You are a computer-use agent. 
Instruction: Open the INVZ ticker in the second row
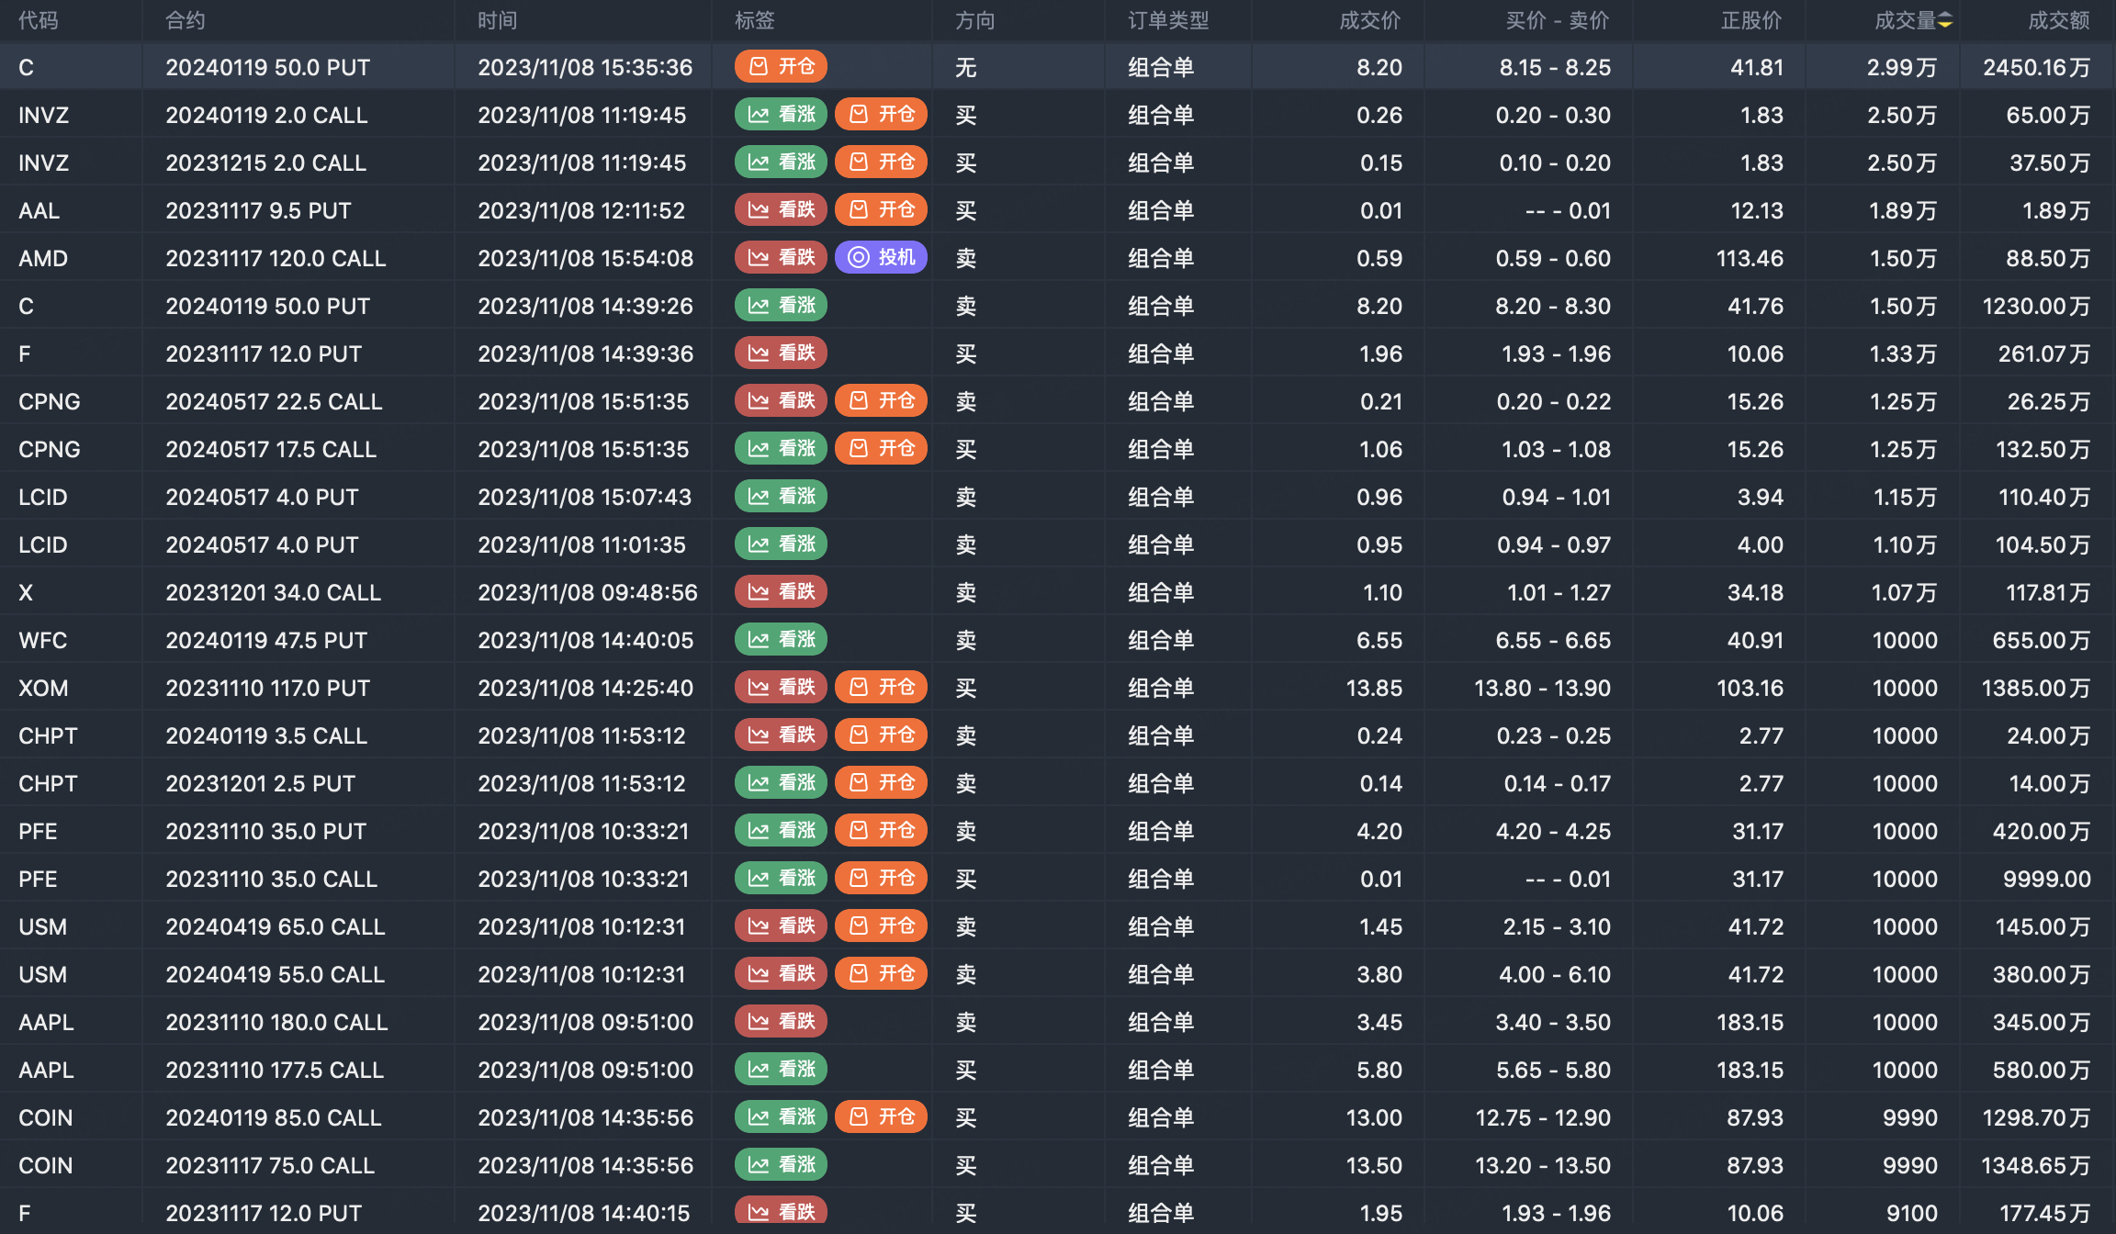43,115
